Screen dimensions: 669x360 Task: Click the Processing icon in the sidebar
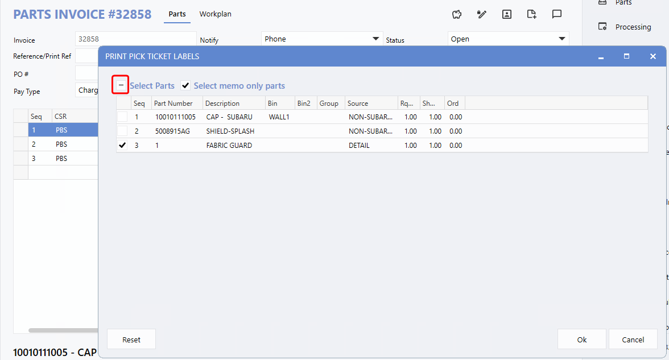click(602, 27)
